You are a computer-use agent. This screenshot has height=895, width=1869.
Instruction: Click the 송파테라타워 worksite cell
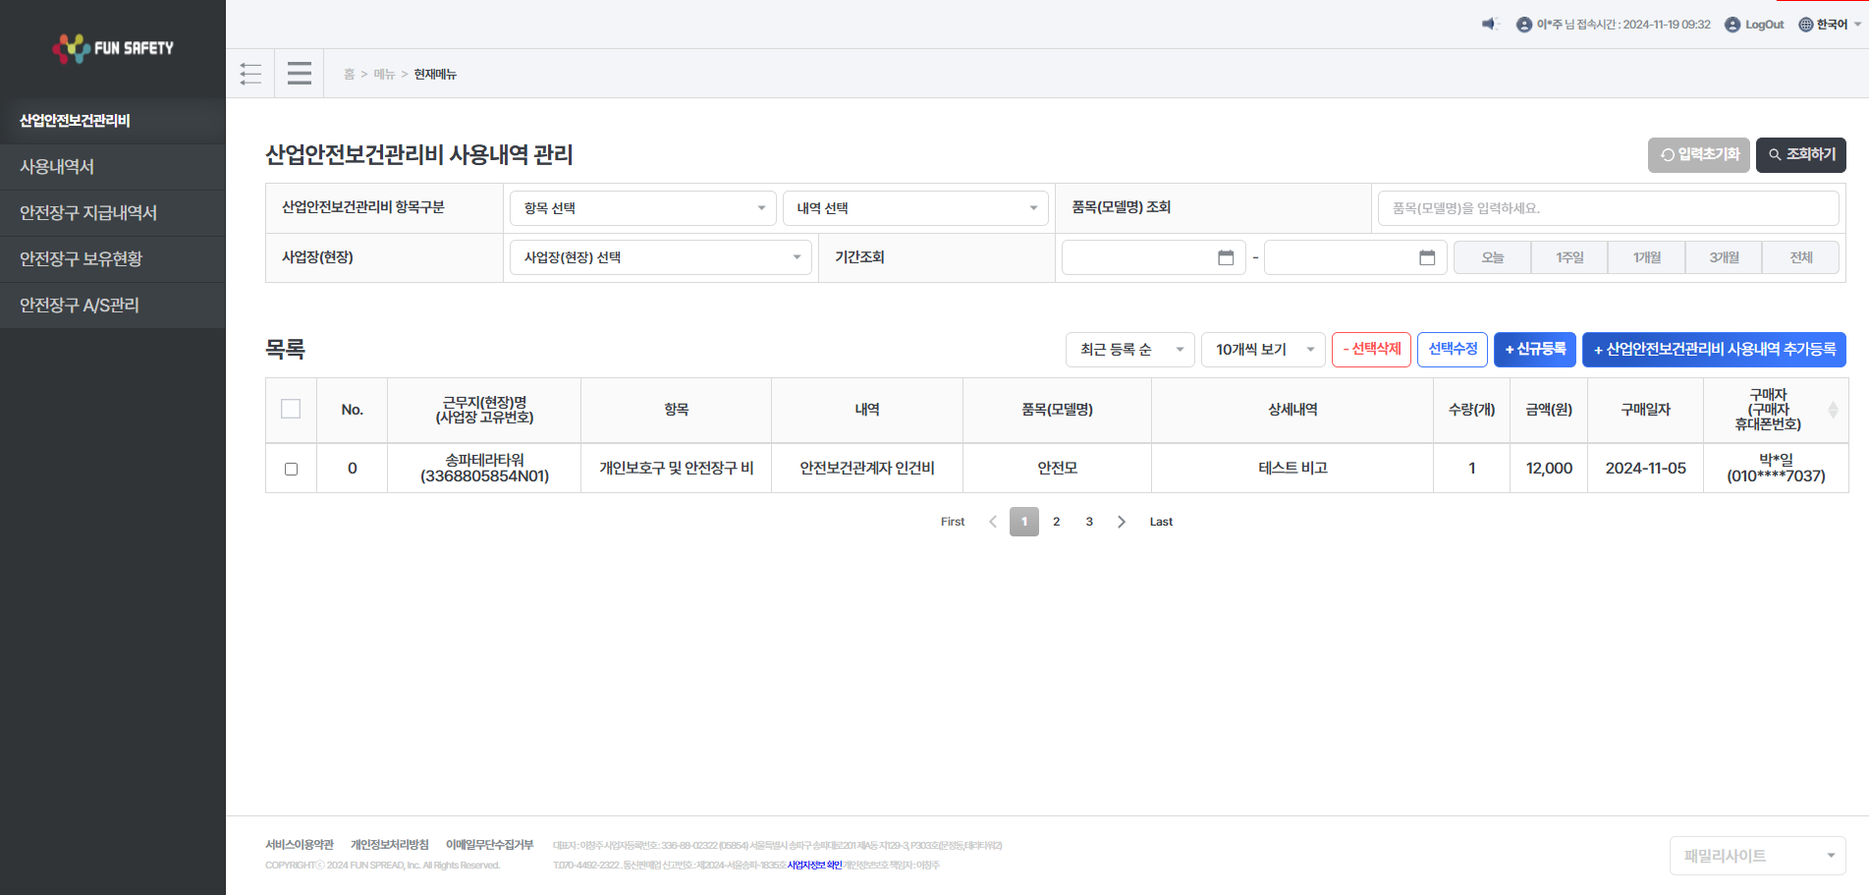484,469
